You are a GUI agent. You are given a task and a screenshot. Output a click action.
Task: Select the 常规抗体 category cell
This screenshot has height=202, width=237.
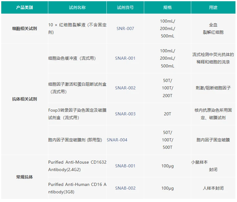click(x=24, y=177)
